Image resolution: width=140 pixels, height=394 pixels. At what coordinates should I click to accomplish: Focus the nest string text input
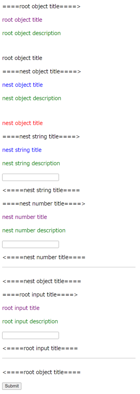coord(31,177)
